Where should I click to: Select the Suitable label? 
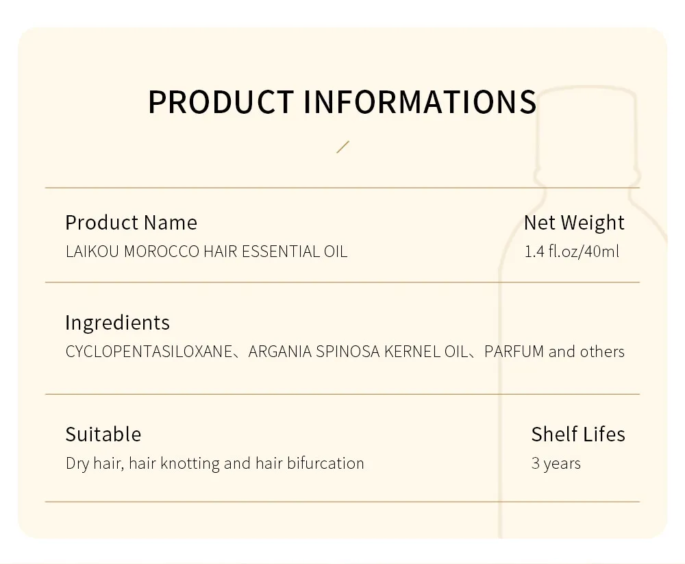click(x=103, y=434)
